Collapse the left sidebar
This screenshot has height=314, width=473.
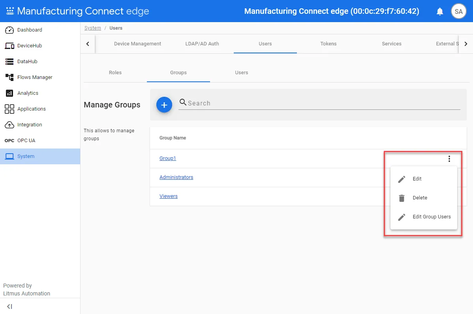point(9,306)
